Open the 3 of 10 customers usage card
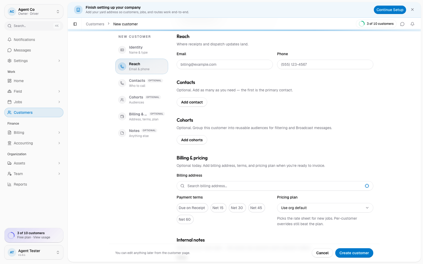The height and width of the screenshot is (264, 423). pyautogui.click(x=34, y=235)
